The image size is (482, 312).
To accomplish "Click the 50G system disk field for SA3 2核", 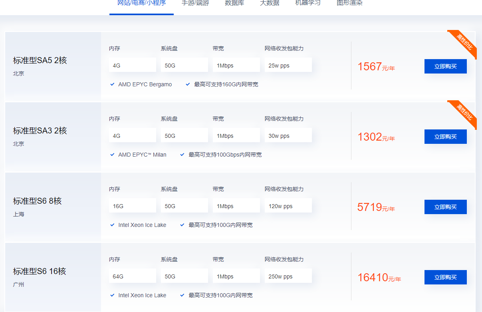I will [x=184, y=136].
